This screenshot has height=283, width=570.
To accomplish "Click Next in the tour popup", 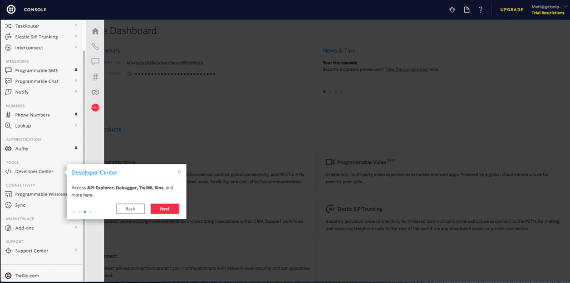I will pos(165,209).
